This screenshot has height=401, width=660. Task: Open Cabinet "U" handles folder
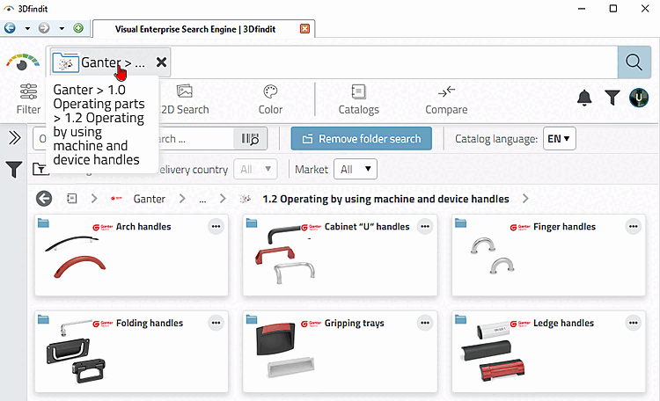point(340,255)
